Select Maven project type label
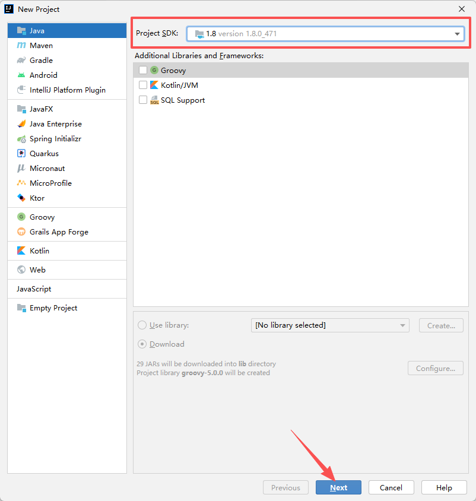The image size is (476, 501). 41,45
